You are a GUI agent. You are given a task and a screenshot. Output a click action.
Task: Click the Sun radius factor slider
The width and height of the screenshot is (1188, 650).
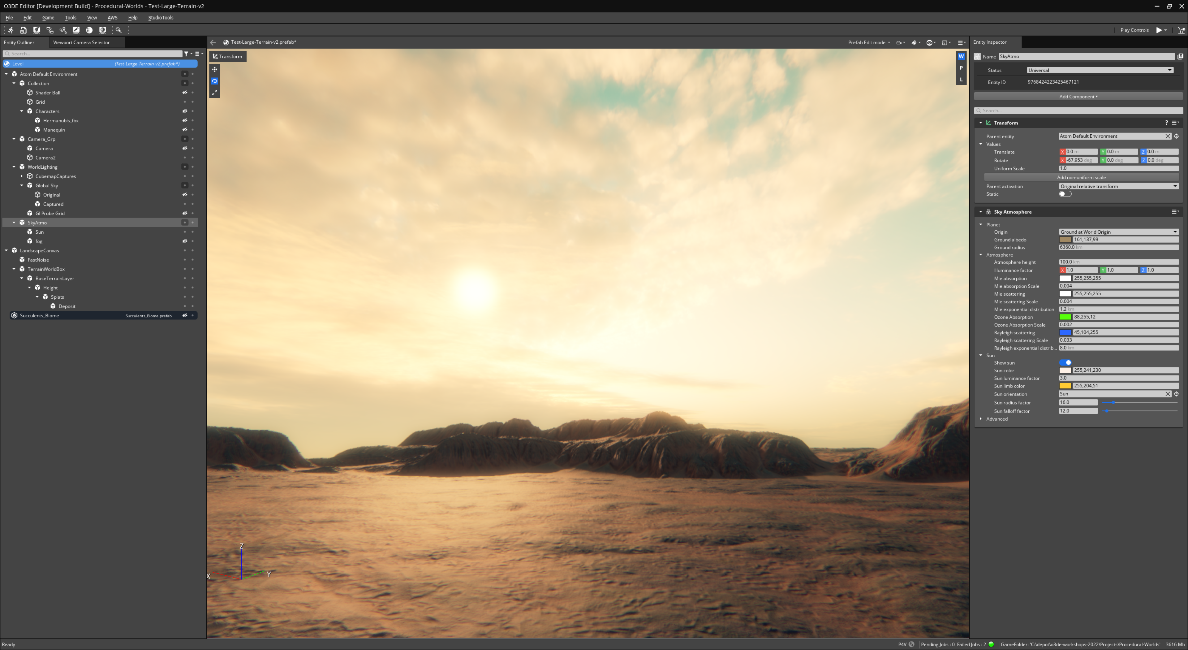pos(1139,403)
